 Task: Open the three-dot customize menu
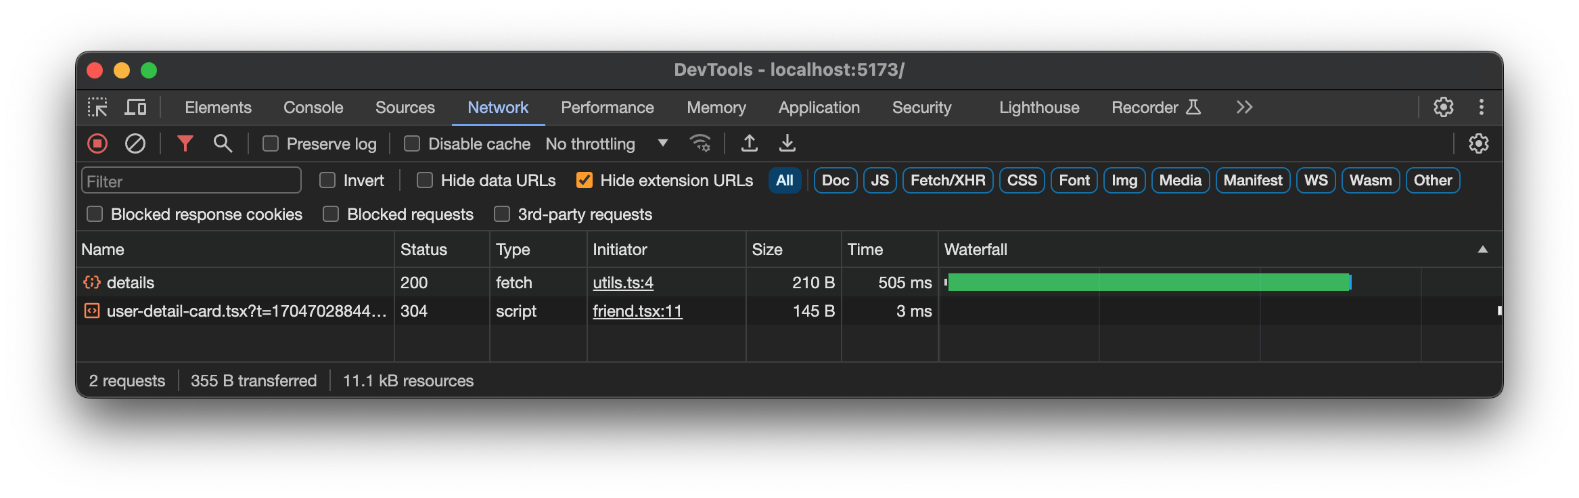(x=1481, y=107)
